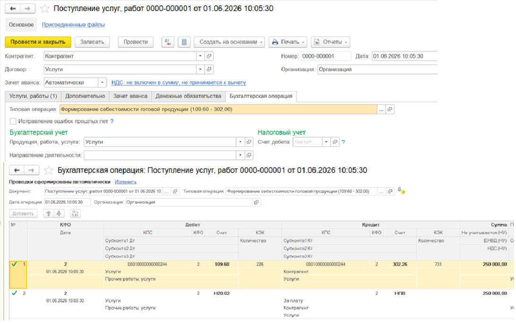Expand Зачет аванса dropdown
Image resolution: width=516 pixels, height=323 pixels.
pyautogui.click(x=102, y=83)
